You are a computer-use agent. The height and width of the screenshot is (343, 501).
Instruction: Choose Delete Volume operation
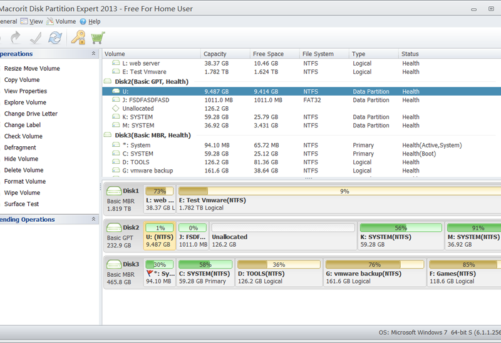(x=24, y=170)
